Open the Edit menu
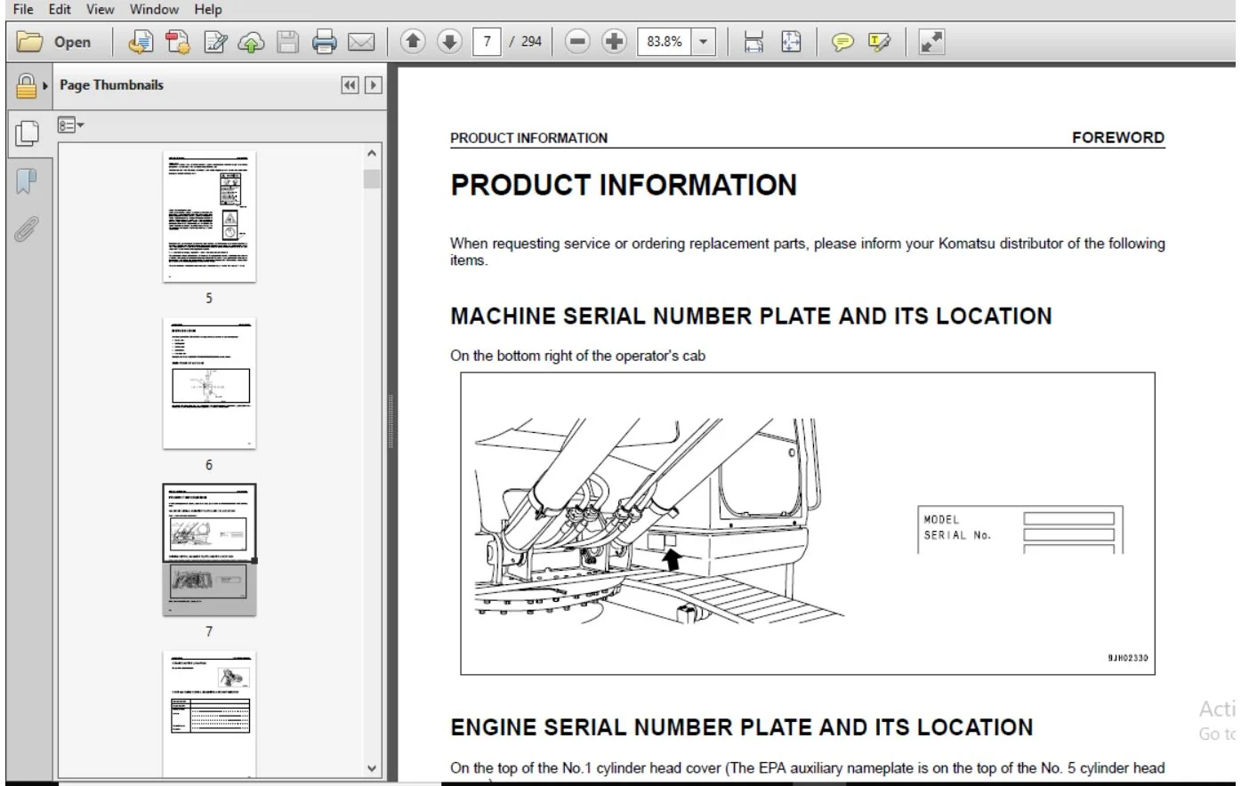The height and width of the screenshot is (786, 1241). click(x=60, y=9)
